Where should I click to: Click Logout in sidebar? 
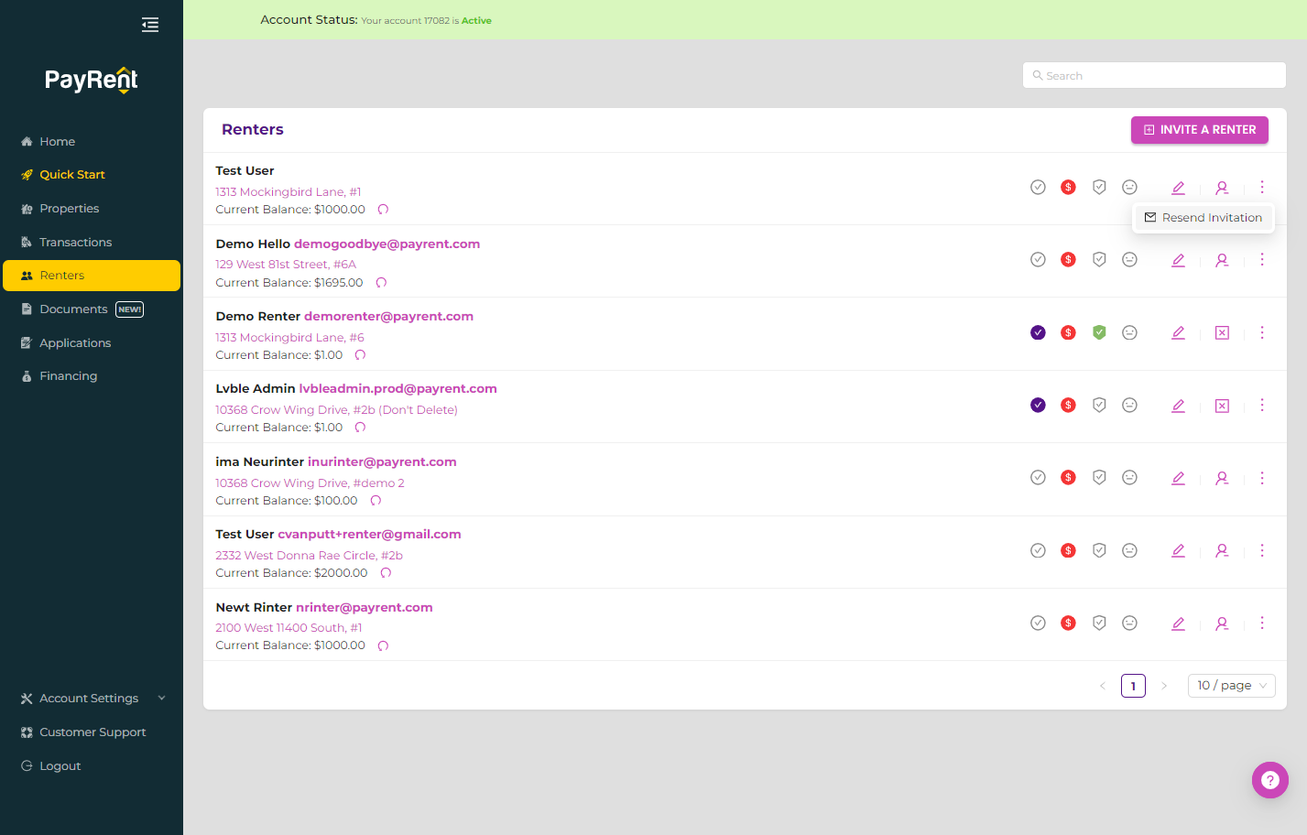60,766
